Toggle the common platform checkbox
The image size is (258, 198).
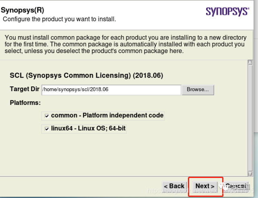[x=47, y=116]
